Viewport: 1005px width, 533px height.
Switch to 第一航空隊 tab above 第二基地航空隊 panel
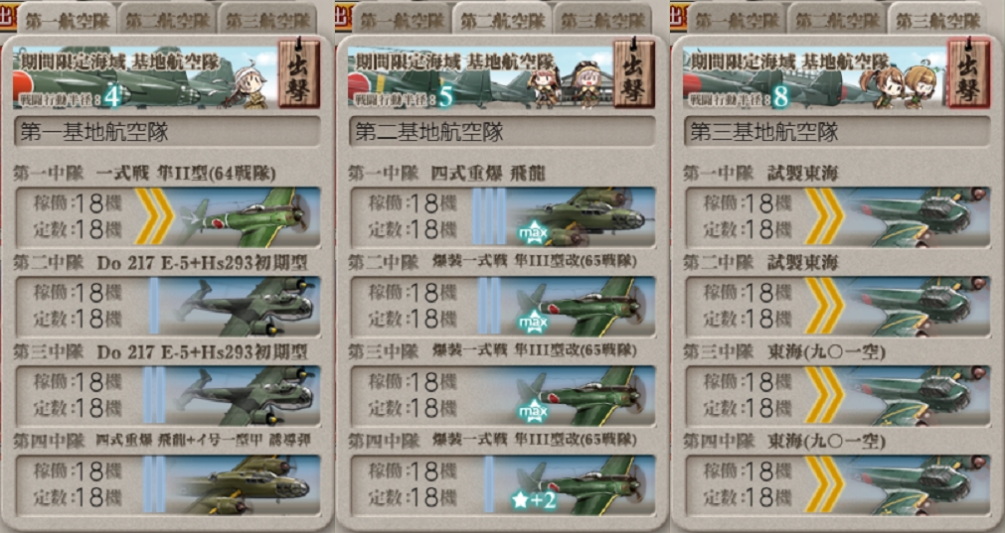click(403, 21)
